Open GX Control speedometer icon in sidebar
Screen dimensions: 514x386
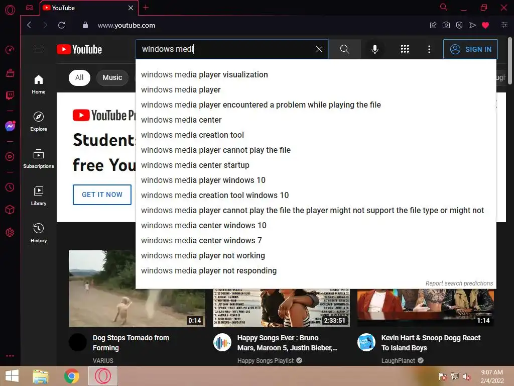10,50
